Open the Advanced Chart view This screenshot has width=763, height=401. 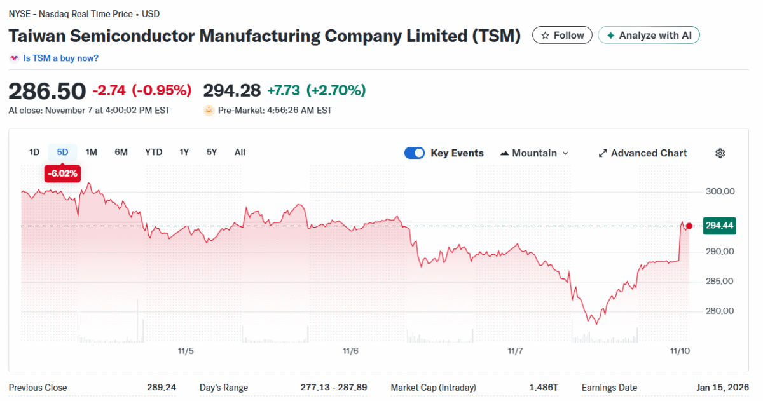pos(649,153)
